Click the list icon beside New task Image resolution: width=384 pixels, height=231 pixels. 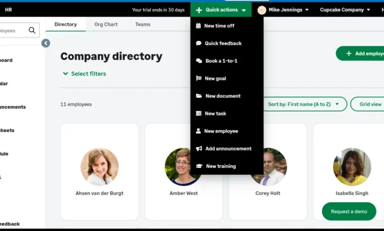point(199,114)
